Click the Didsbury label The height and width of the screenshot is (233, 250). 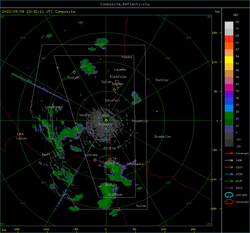pyautogui.click(x=105, y=124)
